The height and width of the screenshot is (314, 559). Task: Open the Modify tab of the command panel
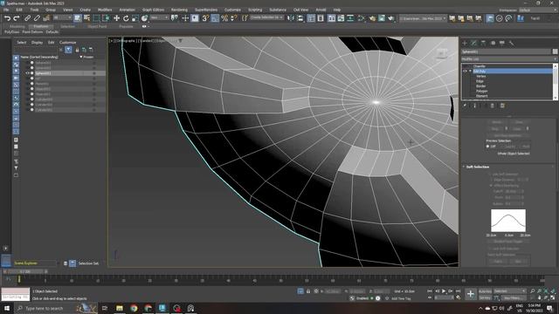(x=473, y=43)
